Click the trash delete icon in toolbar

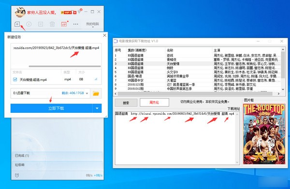coord(52,24)
